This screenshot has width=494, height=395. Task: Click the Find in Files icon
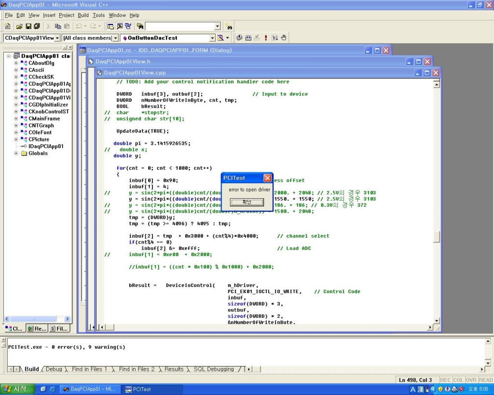(x=140, y=27)
